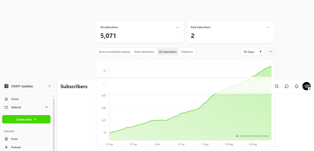
Task: Click the OSINT Updates publication logo
Action: point(7,86)
